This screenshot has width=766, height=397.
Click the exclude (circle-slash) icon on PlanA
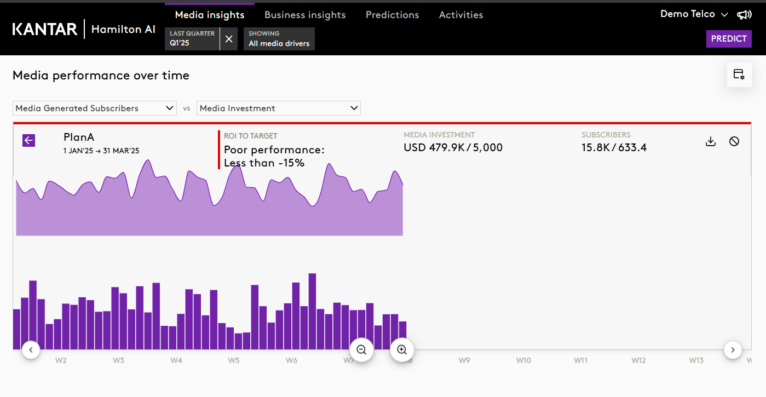pos(734,141)
